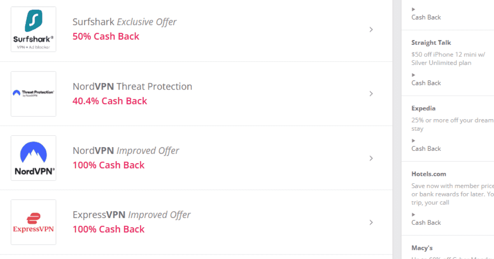
Task: Open NordVPN Threat Protection title link
Action: 132,86
